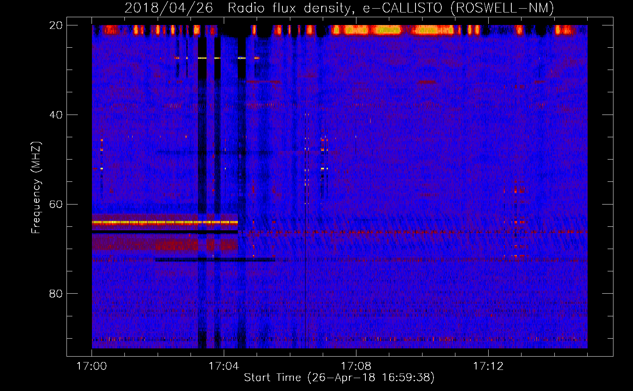The height and width of the screenshot is (391, 633).
Task: Click the '60' frequency axis label
Action: 56,204
